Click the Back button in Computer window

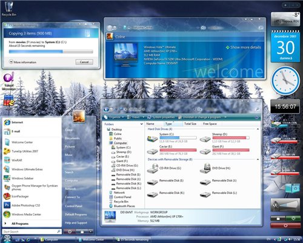tap(106, 109)
